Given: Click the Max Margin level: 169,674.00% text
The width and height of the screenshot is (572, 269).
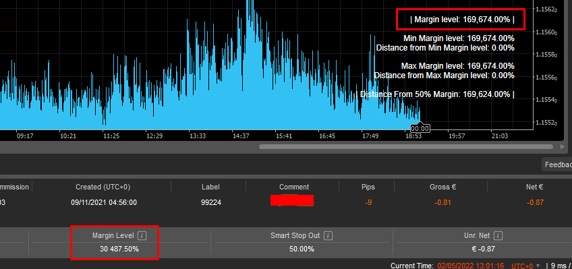Looking at the screenshot, I should (458, 66).
